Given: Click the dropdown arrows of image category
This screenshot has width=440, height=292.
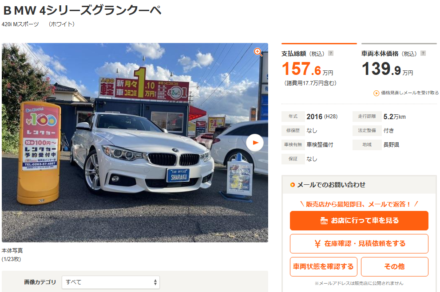Looking at the screenshot, I should pos(155,282).
